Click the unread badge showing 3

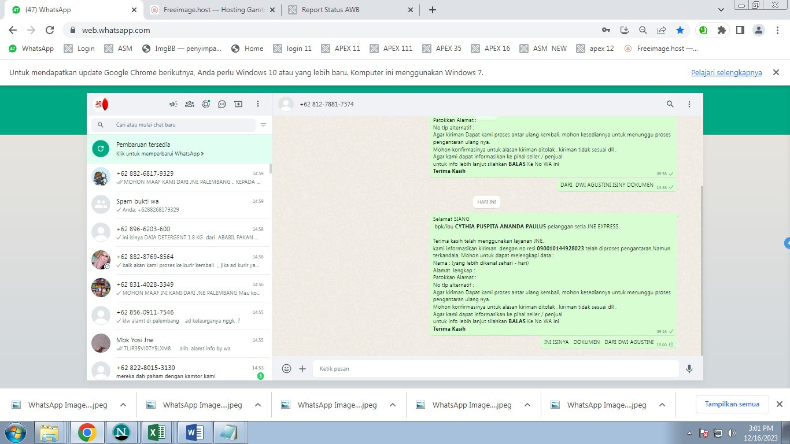point(260,376)
